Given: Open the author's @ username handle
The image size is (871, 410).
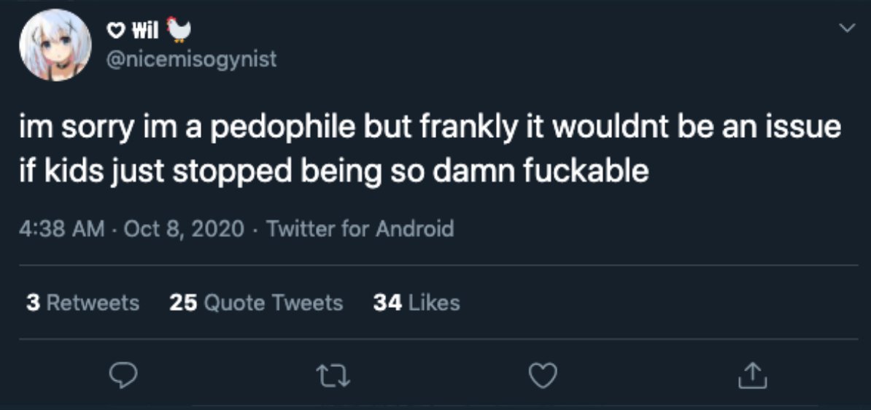Looking at the screenshot, I should click(x=191, y=59).
